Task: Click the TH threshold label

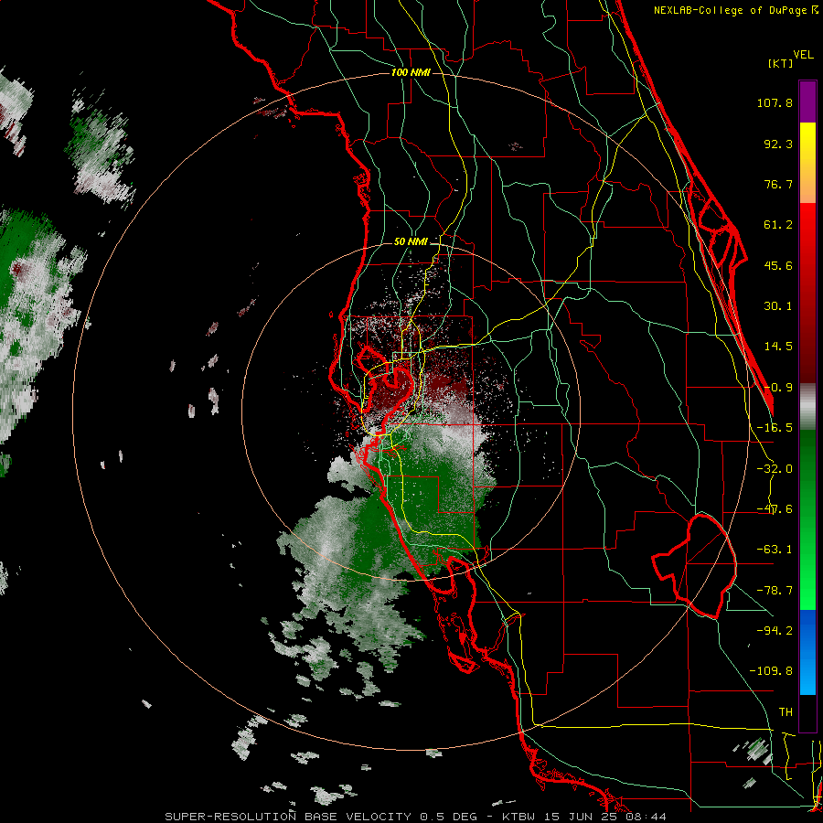Action: point(786,712)
